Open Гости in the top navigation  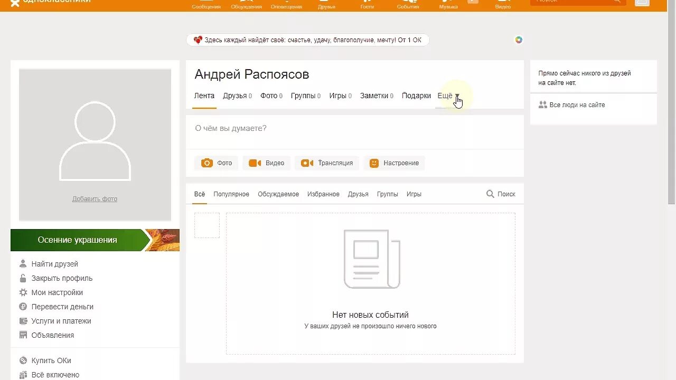pos(367,5)
